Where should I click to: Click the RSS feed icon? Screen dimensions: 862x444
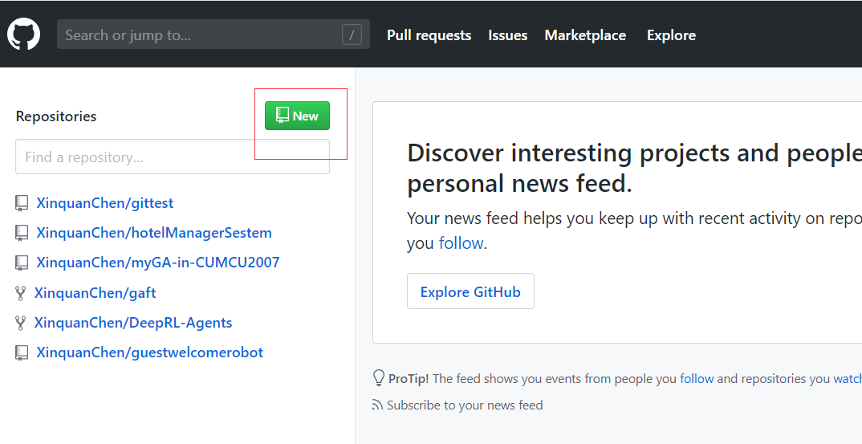378,405
